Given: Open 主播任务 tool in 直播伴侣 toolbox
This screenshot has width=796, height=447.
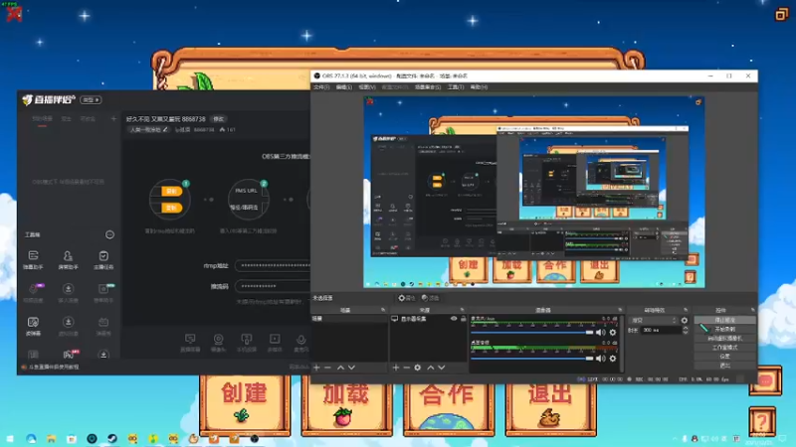Looking at the screenshot, I should pos(103,260).
